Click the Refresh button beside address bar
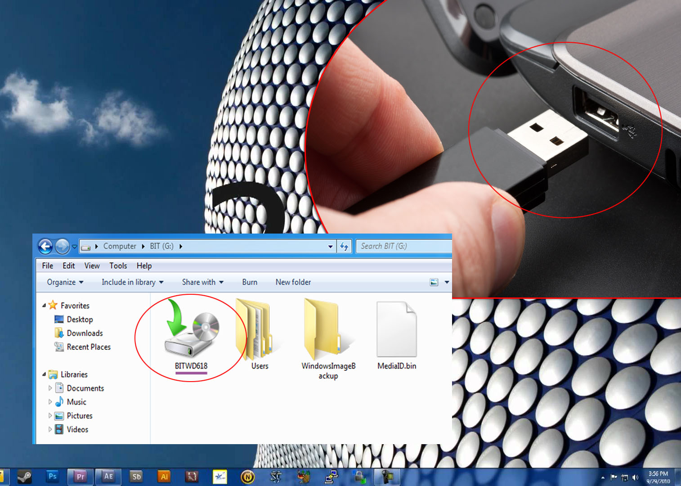Image resolution: width=681 pixels, height=486 pixels. click(x=344, y=246)
